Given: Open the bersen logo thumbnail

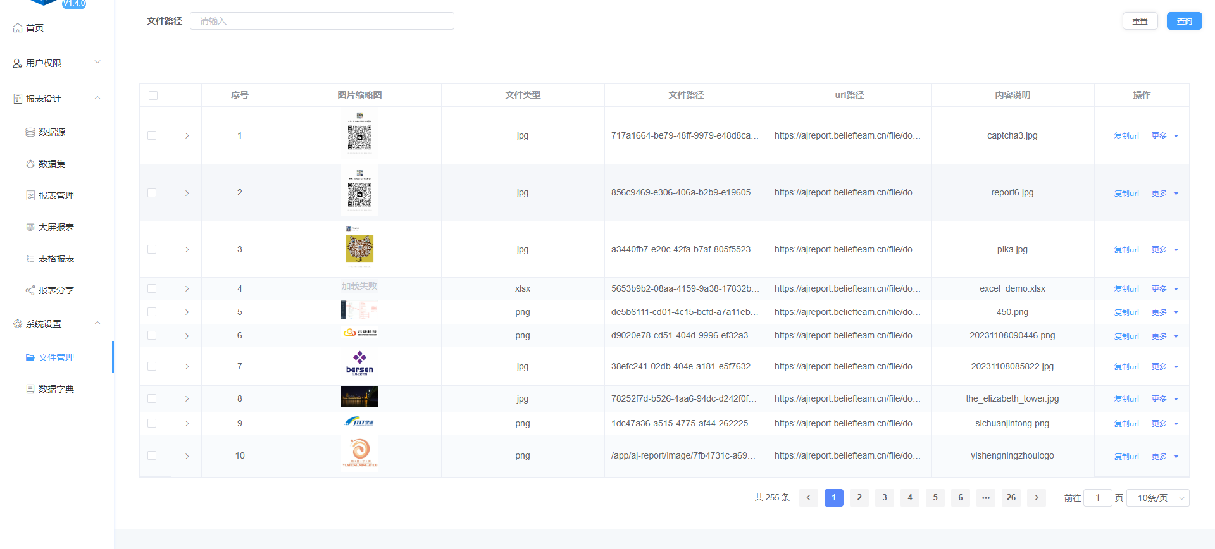Looking at the screenshot, I should (359, 364).
